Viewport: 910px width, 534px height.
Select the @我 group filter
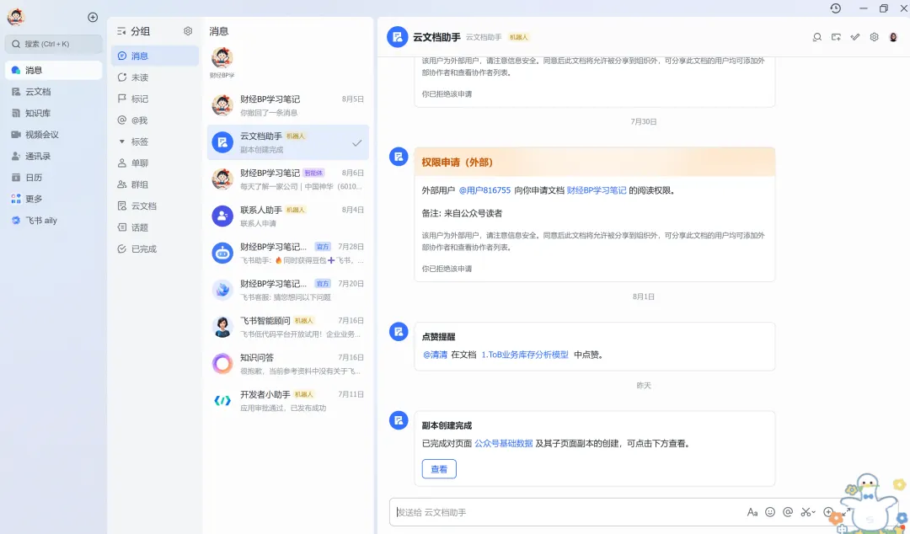[155, 120]
